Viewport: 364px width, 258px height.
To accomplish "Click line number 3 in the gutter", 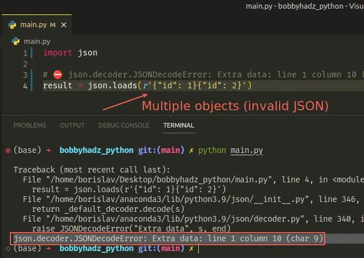I will [25, 75].
